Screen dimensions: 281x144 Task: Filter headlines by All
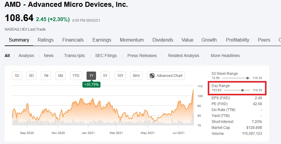[7, 56]
